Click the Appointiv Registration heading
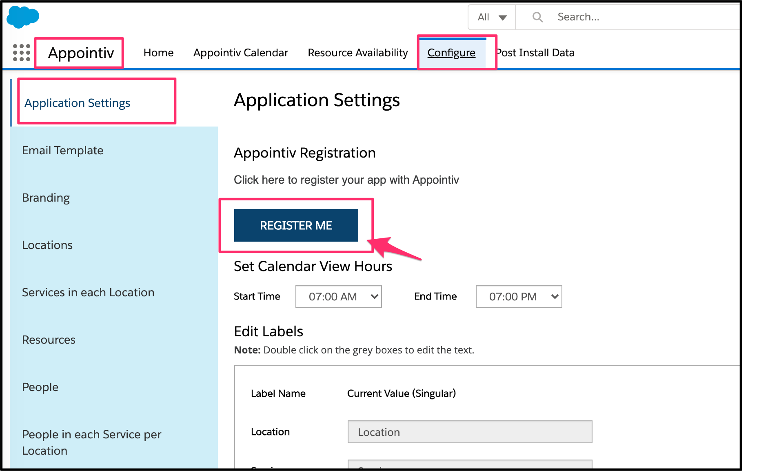Image resolution: width=759 pixels, height=471 pixels. tap(304, 153)
